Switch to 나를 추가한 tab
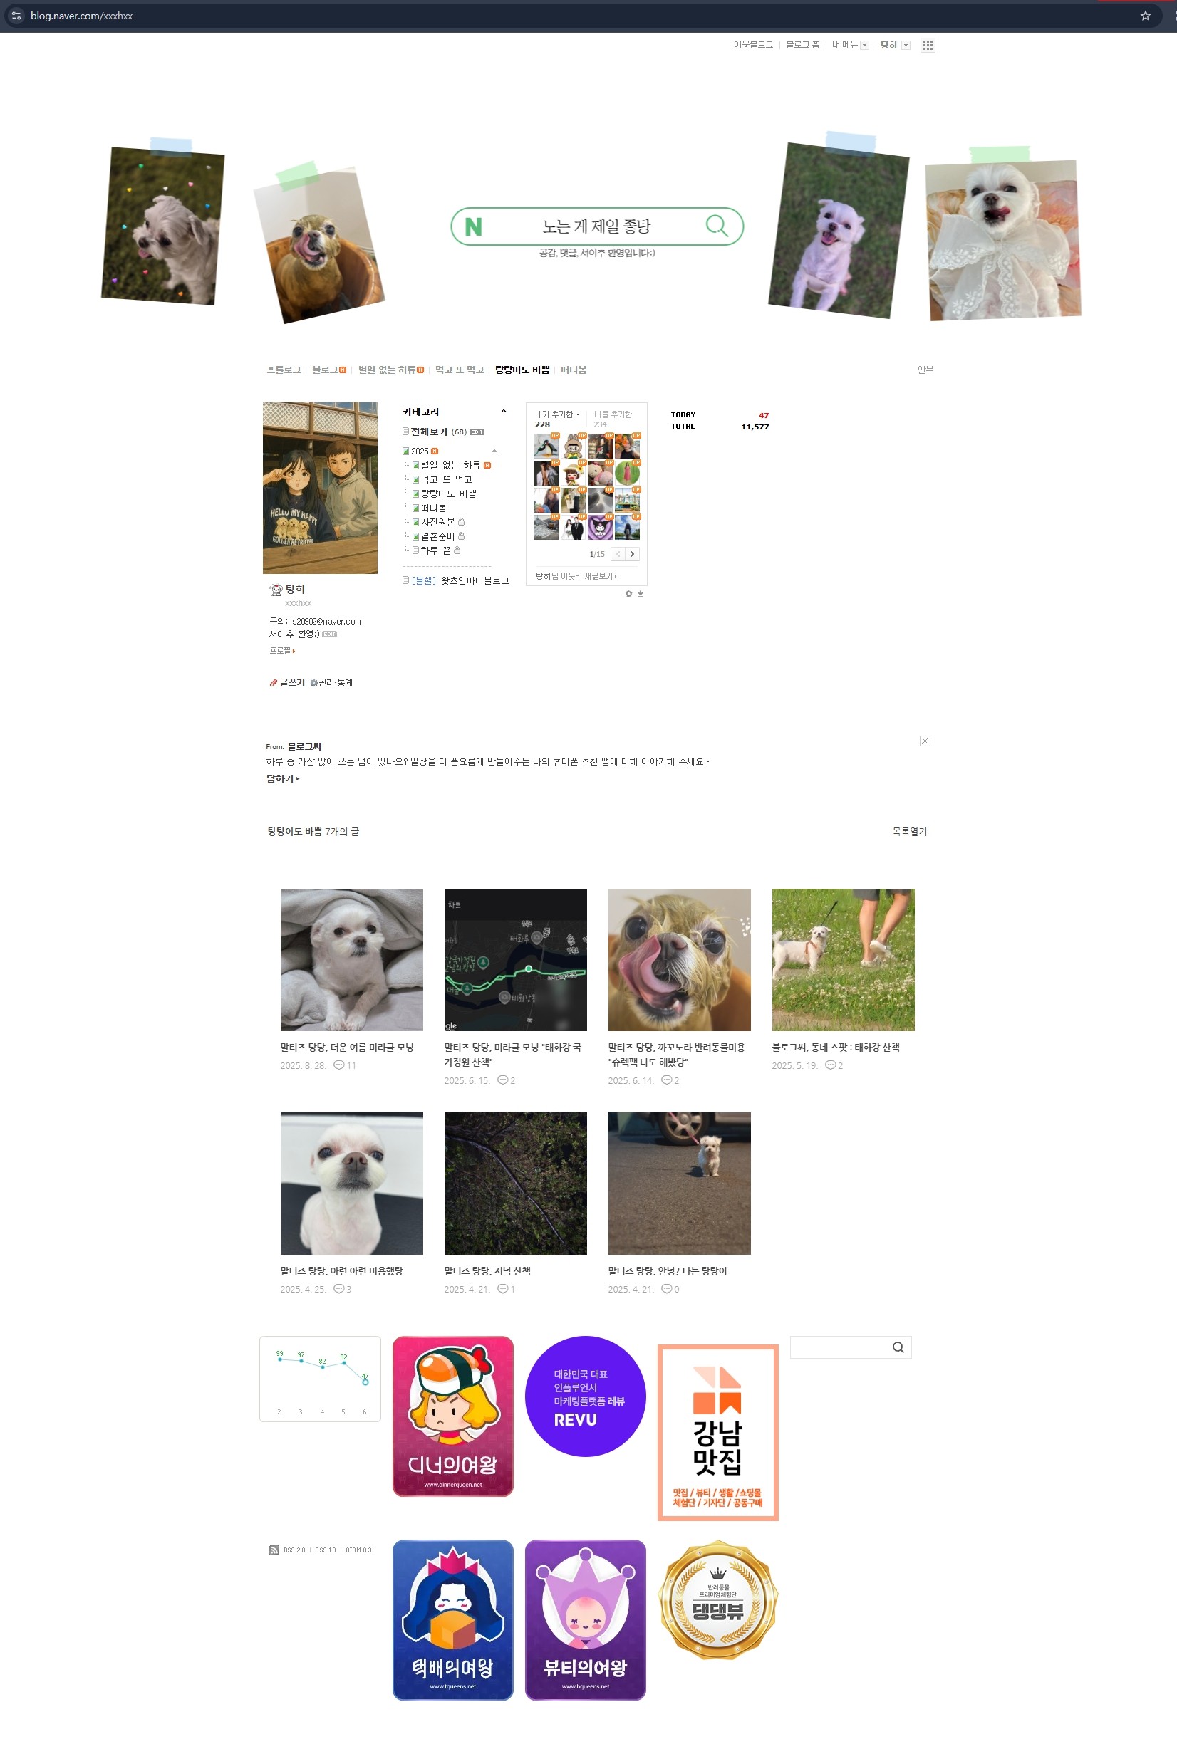This screenshot has height=1739, width=1177. (x=613, y=414)
